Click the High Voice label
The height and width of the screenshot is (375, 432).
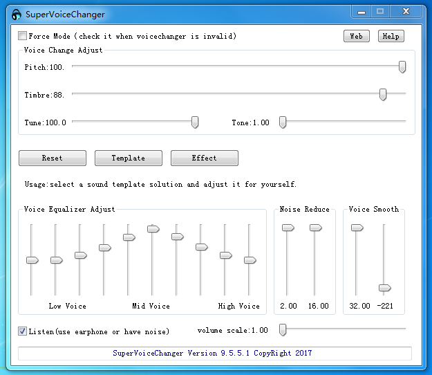click(239, 306)
